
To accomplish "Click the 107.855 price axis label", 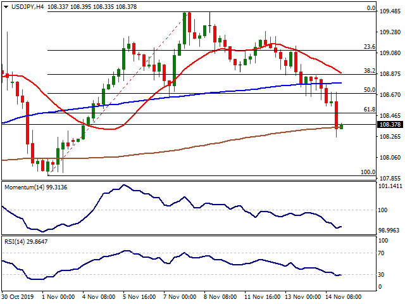I will pos(390,179).
